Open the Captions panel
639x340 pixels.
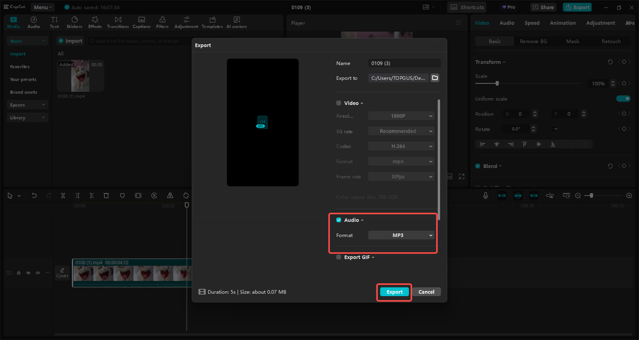(x=141, y=22)
